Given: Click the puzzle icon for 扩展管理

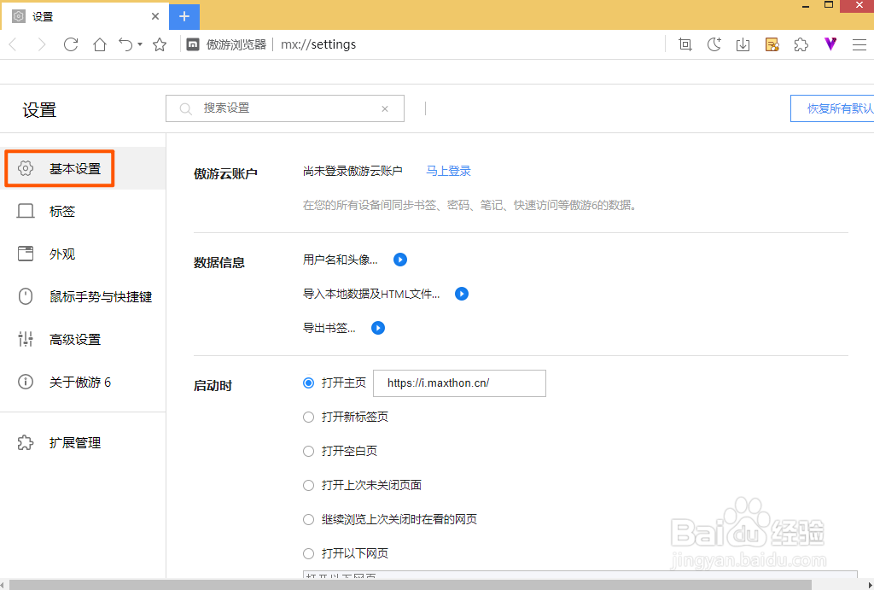Looking at the screenshot, I should [26, 443].
